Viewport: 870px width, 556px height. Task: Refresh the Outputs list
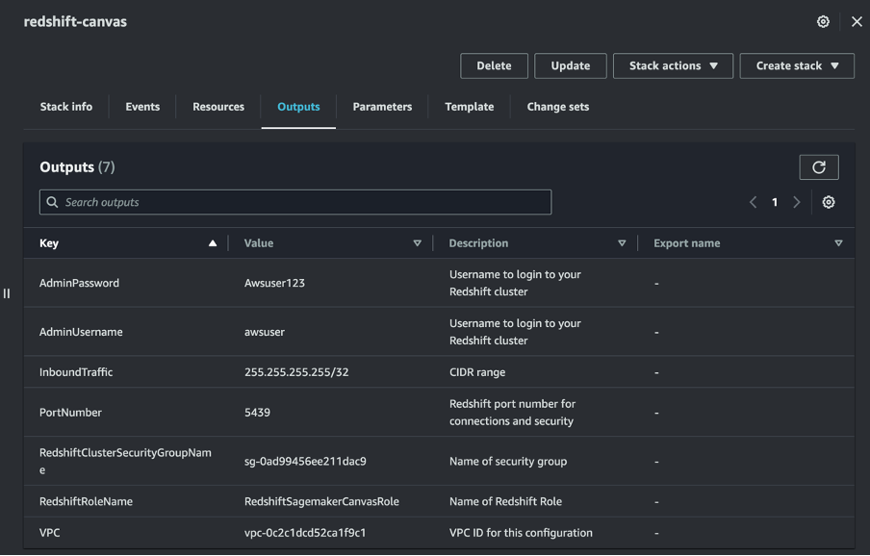819,167
